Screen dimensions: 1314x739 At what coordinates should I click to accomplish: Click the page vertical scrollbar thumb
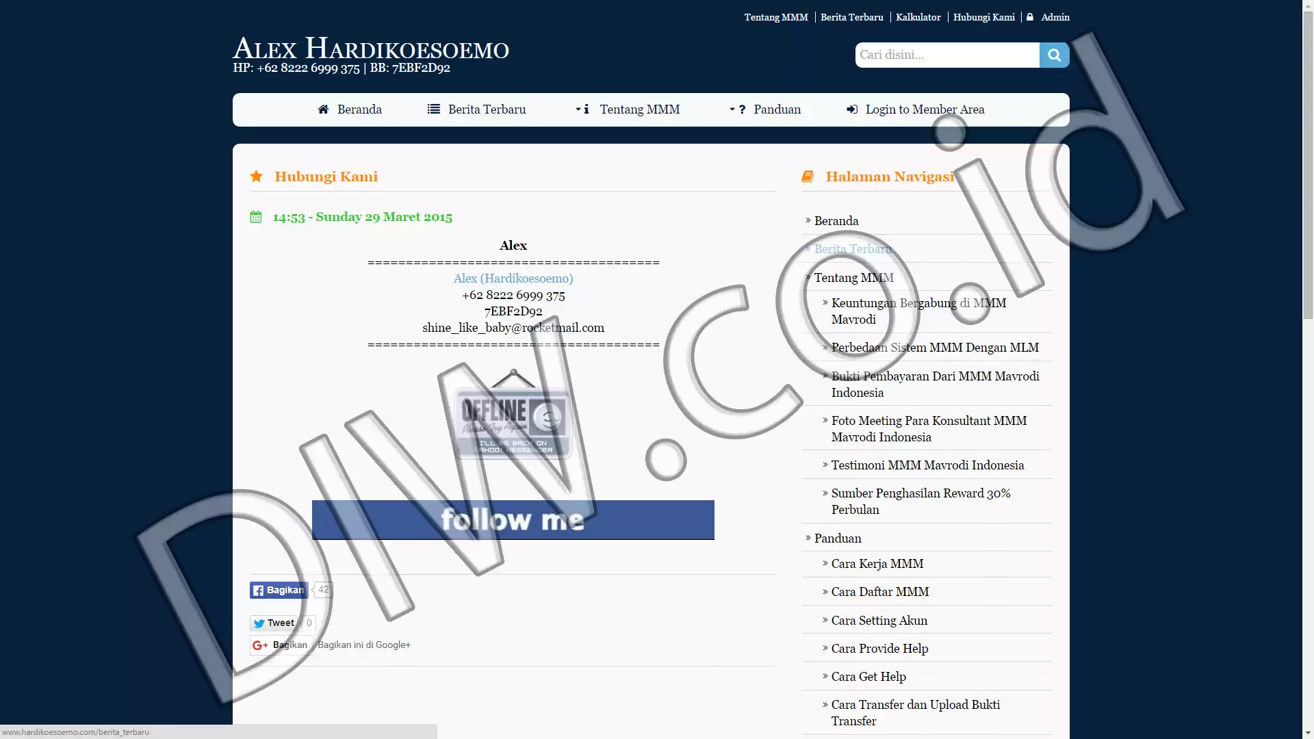pyautogui.click(x=1308, y=164)
